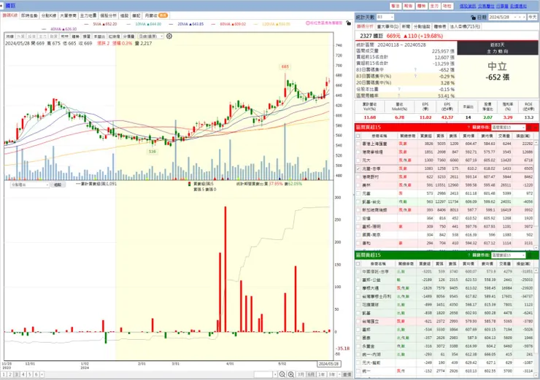This screenshot has width=540, height=380.
Task: Click the help icon in the 區間賣超15 header
Action: point(468,255)
